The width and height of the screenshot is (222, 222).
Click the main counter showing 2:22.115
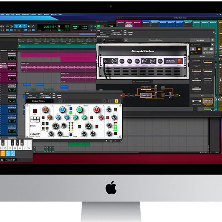point(49,27)
